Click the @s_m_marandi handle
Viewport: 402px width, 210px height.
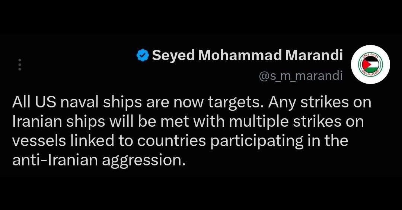tap(301, 76)
